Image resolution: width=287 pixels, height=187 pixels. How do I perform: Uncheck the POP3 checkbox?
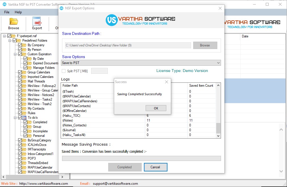(20, 158)
